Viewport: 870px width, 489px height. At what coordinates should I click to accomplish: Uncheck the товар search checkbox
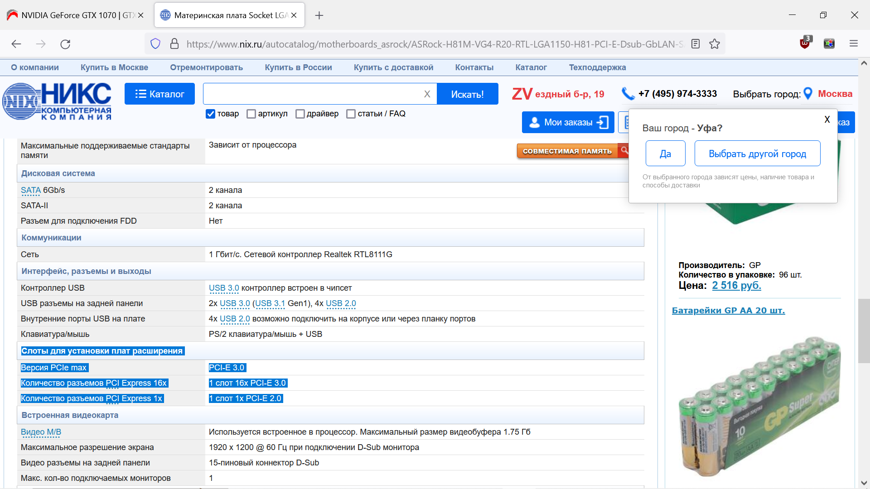210,114
